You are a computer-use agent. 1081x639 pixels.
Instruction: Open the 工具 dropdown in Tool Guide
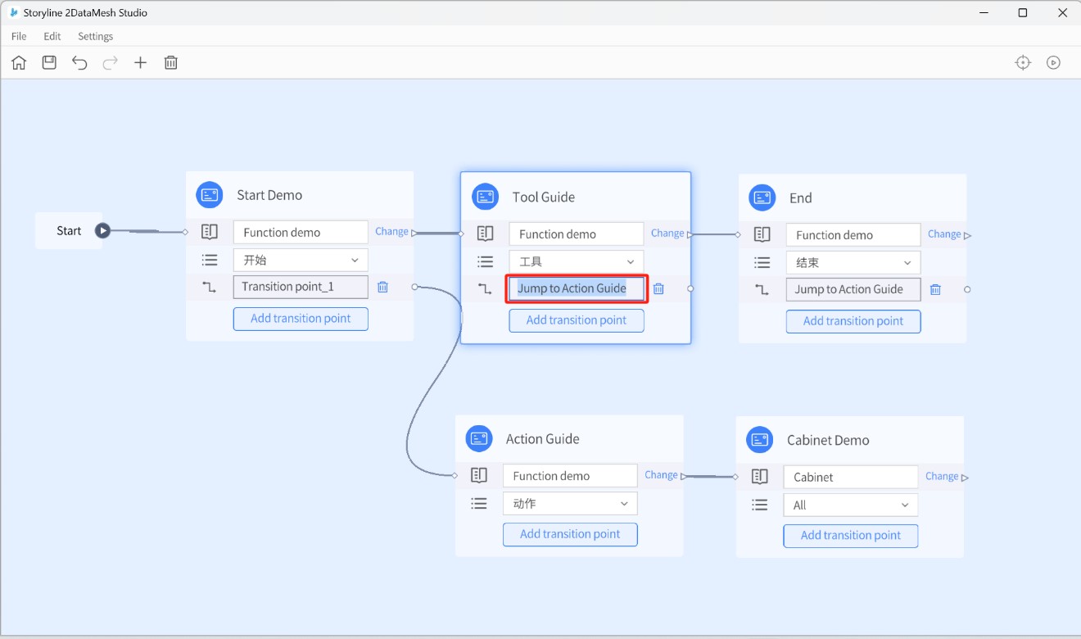576,261
